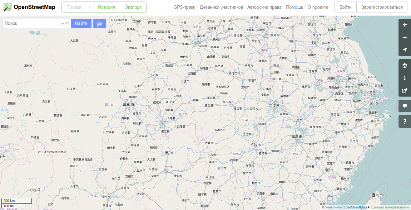The width and height of the screenshot is (411, 210).
Task: Click the 上海 label on map
Action: tap(384, 98)
